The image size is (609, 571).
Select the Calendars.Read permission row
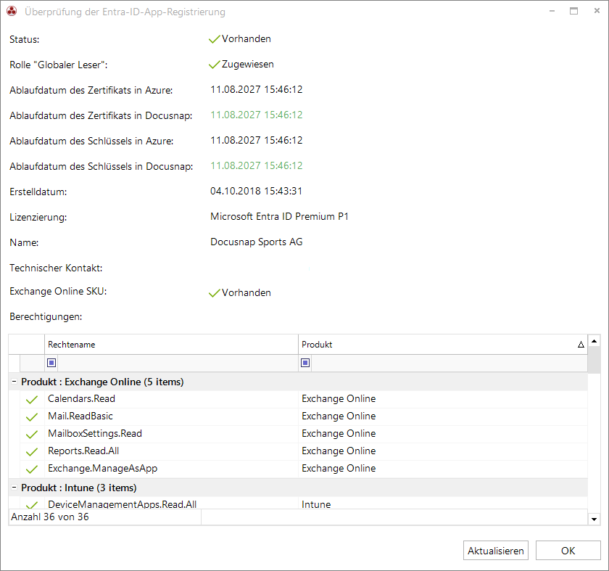(304, 399)
